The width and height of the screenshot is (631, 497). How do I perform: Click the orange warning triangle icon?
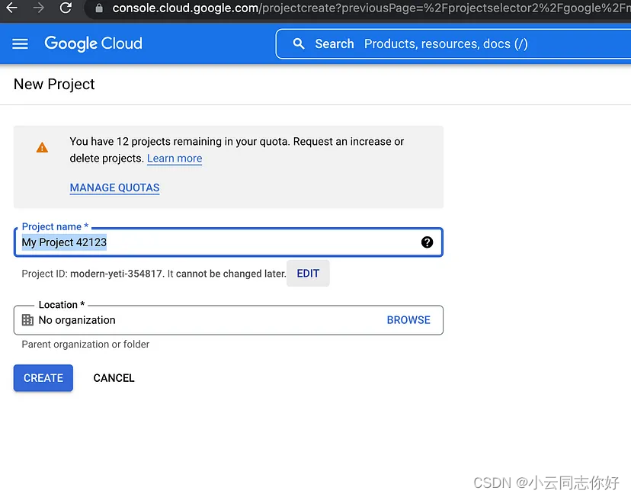coord(42,148)
